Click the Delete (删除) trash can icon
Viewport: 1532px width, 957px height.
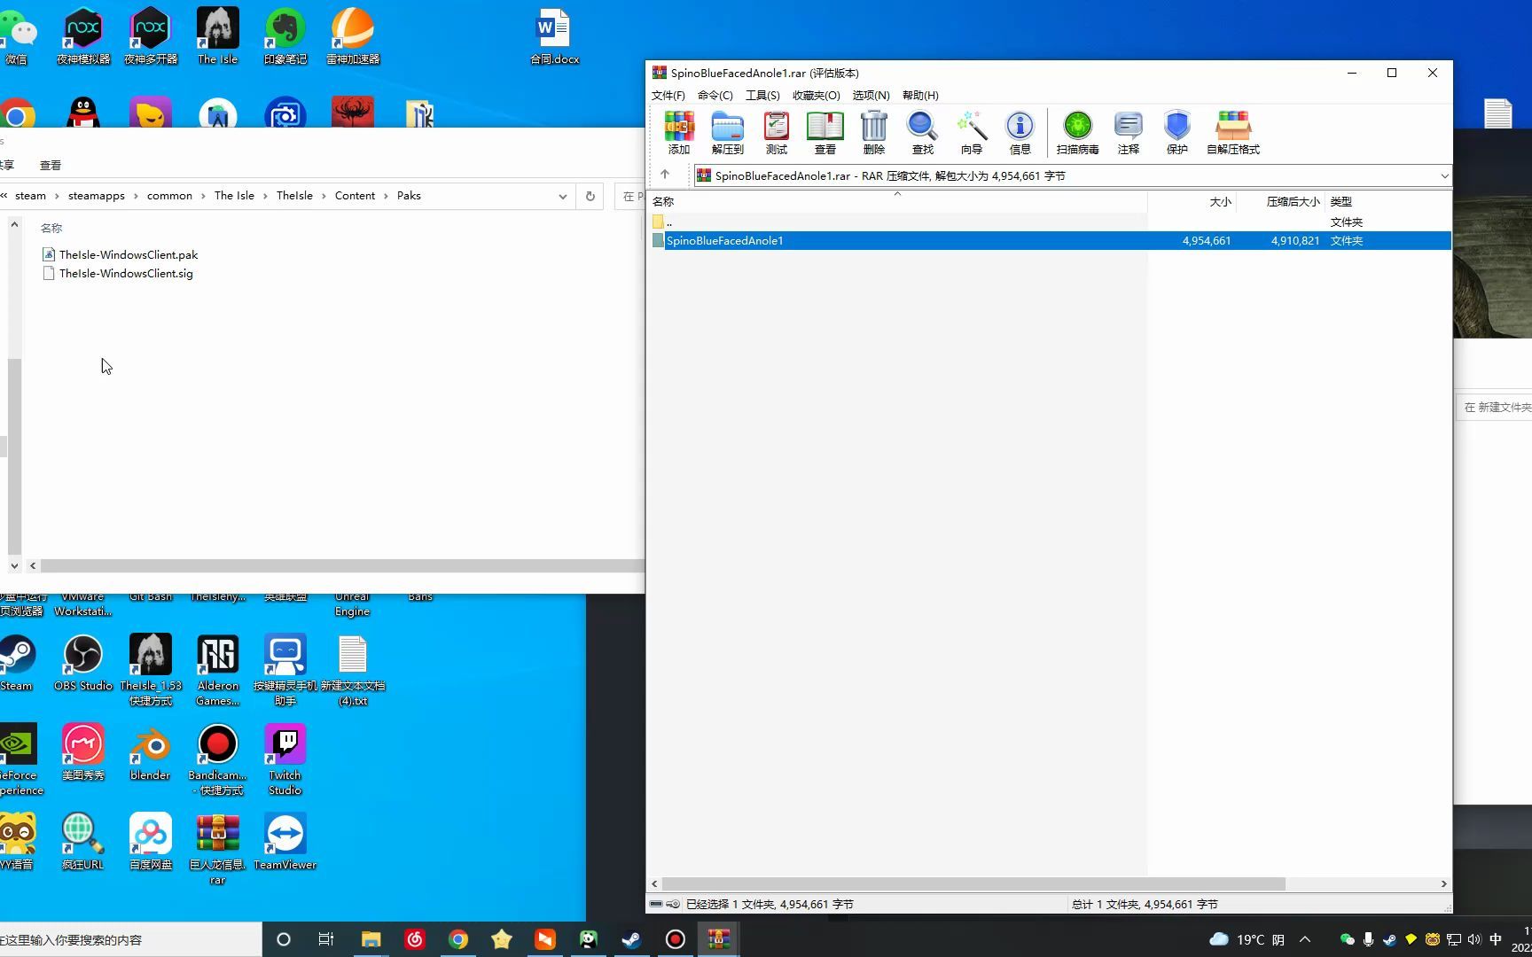(874, 133)
